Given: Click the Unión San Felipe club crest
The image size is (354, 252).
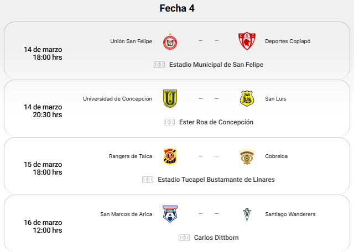Looking at the screenshot, I should coord(170,41).
